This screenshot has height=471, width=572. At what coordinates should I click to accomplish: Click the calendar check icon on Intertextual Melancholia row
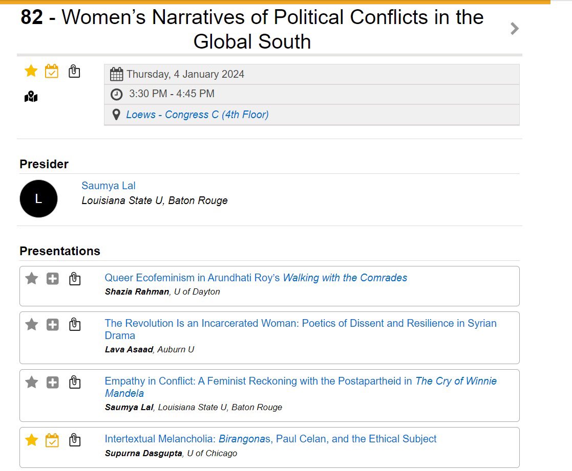[x=52, y=440]
